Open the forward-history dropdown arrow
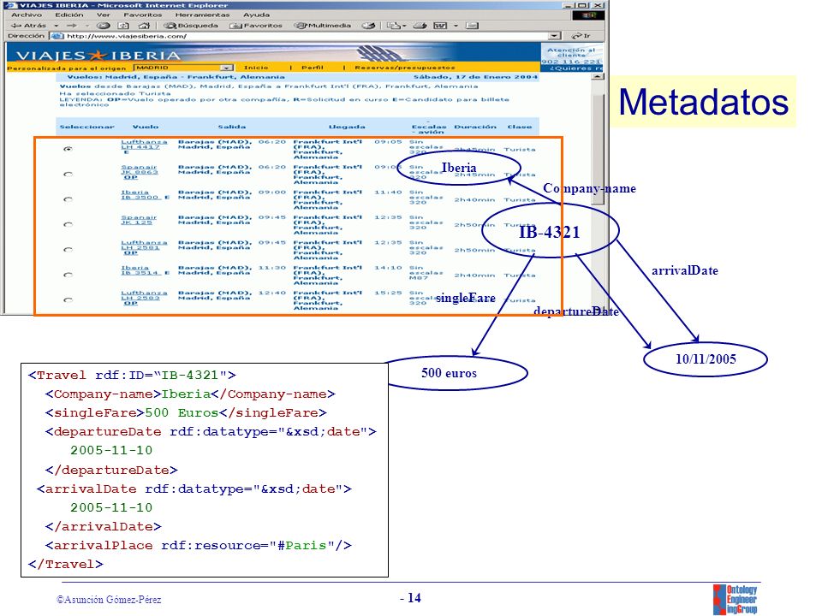822x616 pixels. tap(87, 25)
